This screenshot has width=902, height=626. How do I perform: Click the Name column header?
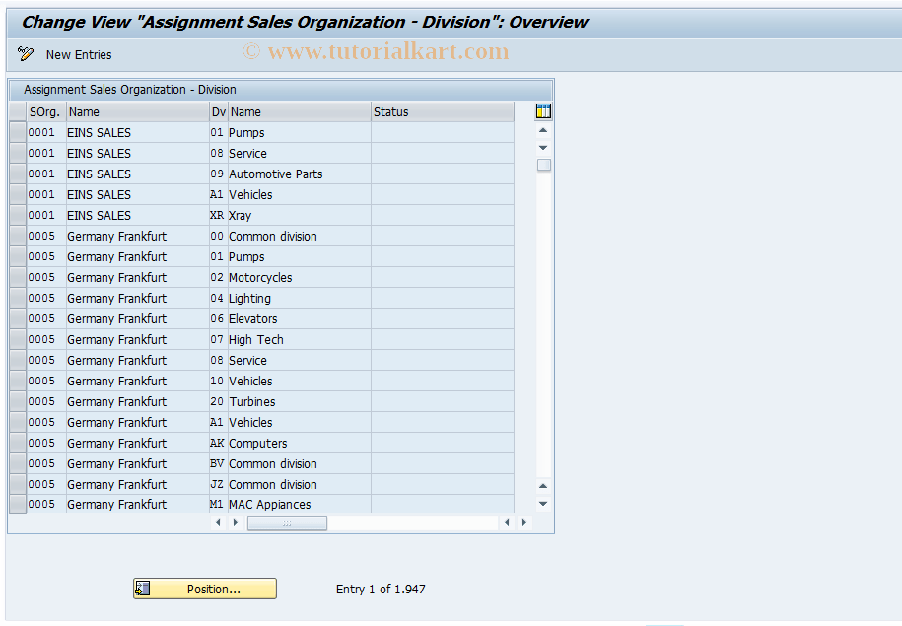[138, 111]
